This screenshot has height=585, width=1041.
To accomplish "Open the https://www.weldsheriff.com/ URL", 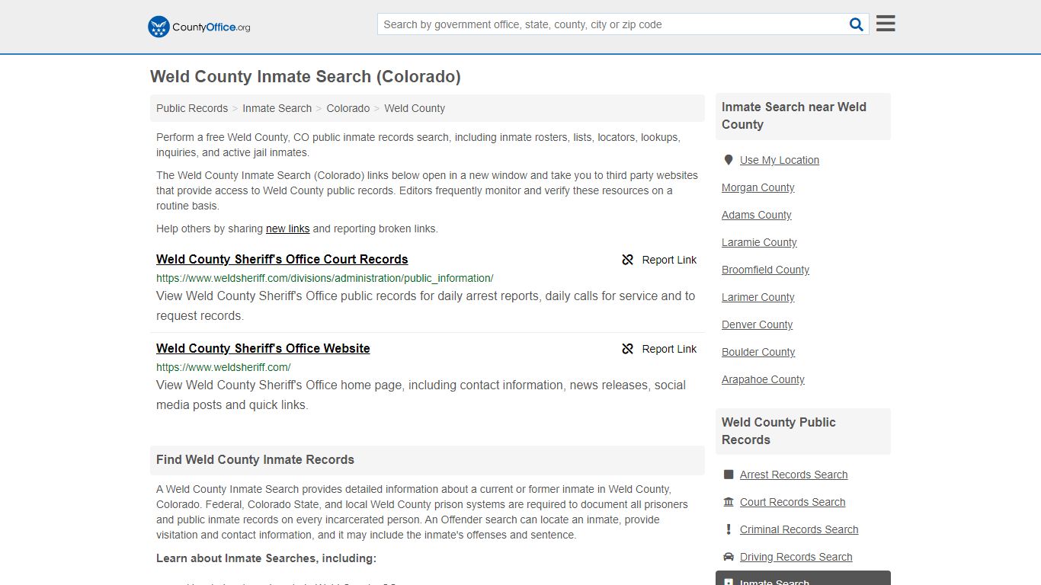I will [x=223, y=367].
